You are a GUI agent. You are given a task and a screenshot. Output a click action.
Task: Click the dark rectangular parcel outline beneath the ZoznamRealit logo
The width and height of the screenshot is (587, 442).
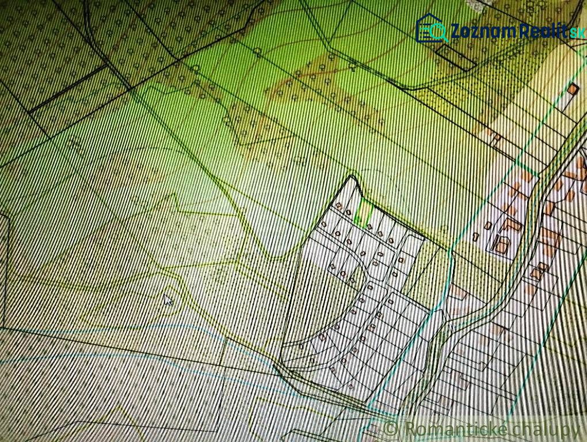coord(456,57)
